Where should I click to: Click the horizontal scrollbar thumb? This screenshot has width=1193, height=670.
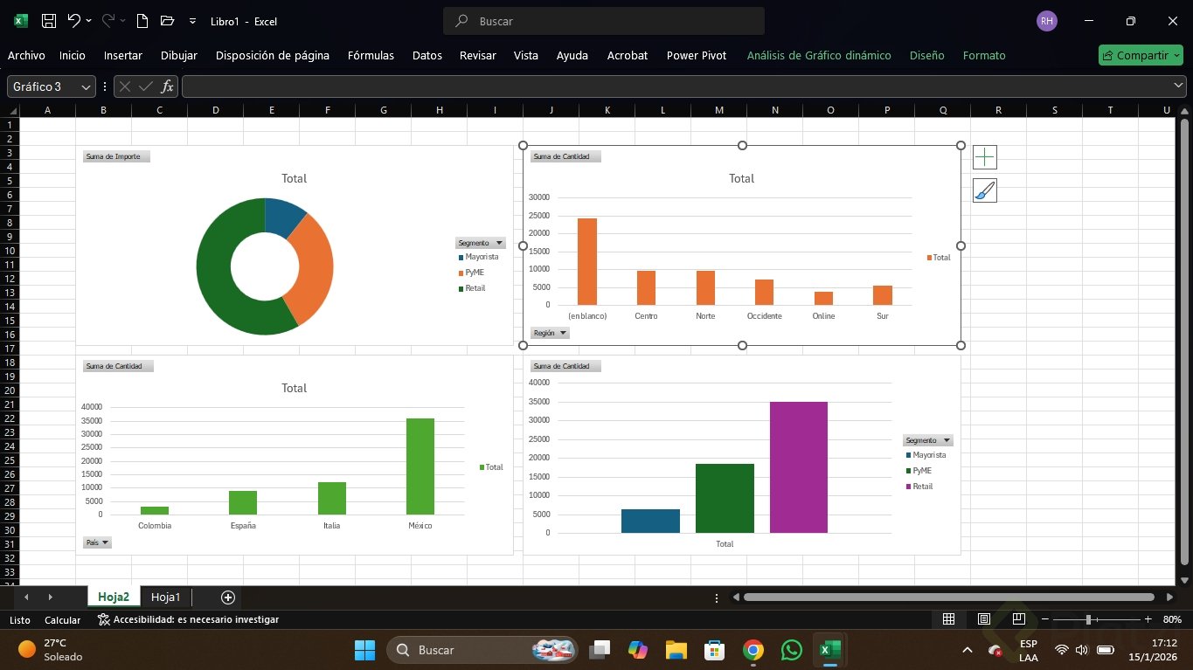click(x=948, y=597)
